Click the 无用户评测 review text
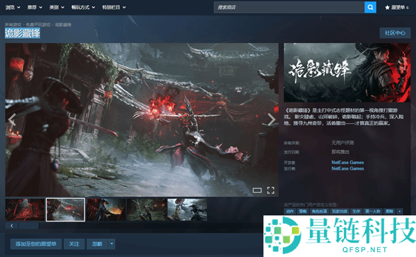This screenshot has height=257, width=416. [343, 143]
